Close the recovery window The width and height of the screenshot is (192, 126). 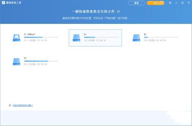(189, 3)
